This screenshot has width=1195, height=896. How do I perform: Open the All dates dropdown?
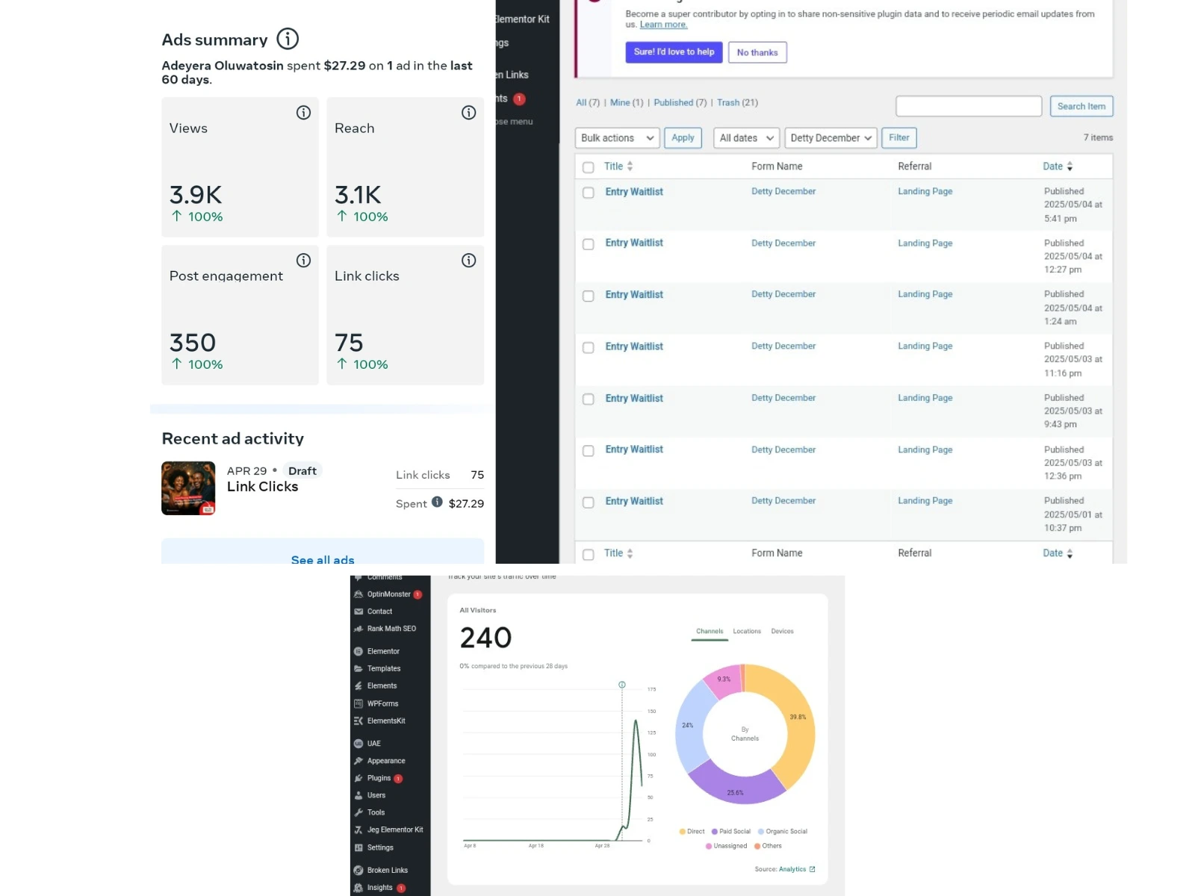746,138
